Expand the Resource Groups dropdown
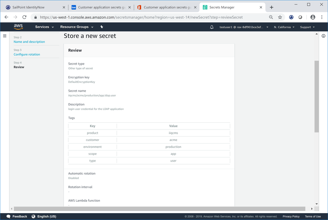 point(77,27)
